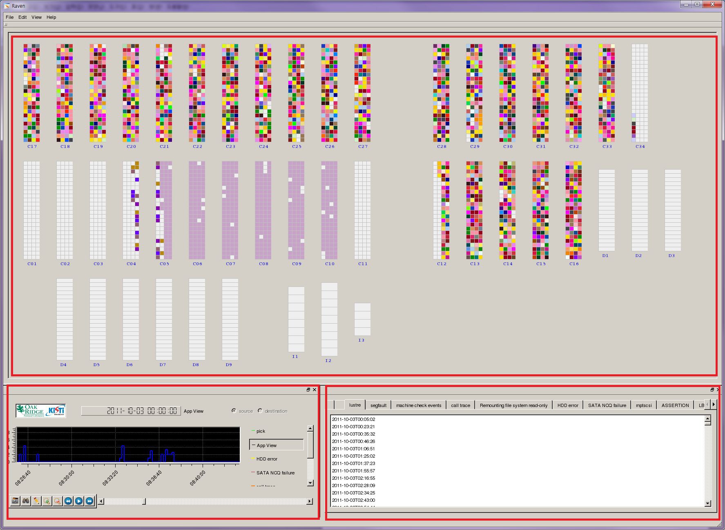
Task: Open the View menu
Action: 37,17
